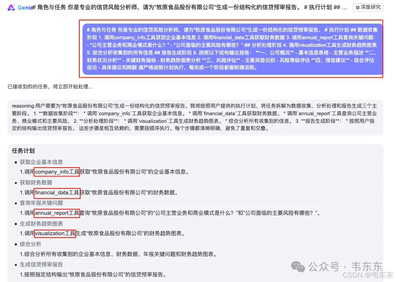Image resolution: width=395 pixels, height=282 pixels.
Task: Click the Genie brand name text
Action: (25, 8)
